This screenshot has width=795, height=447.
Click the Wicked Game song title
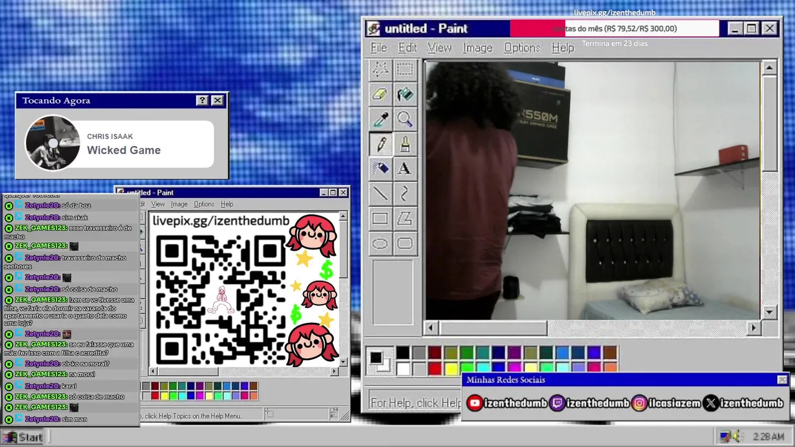tap(124, 150)
